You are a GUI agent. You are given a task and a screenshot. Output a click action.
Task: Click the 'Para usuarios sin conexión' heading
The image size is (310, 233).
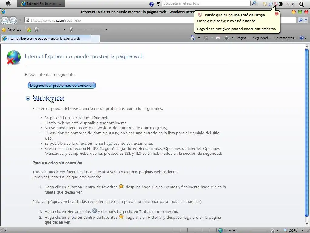(x=57, y=163)
